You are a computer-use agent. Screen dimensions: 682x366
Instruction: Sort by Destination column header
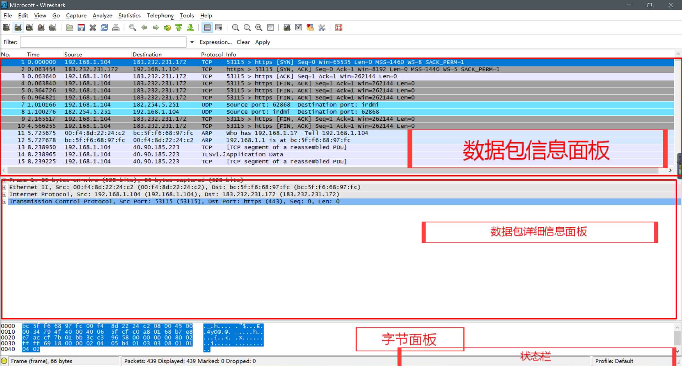click(166, 54)
